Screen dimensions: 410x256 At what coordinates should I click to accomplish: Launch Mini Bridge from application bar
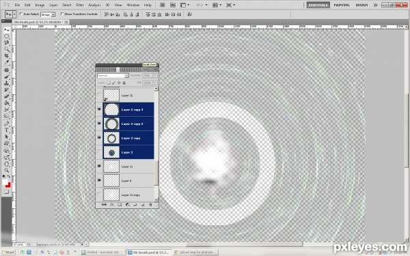(x=173, y=5)
